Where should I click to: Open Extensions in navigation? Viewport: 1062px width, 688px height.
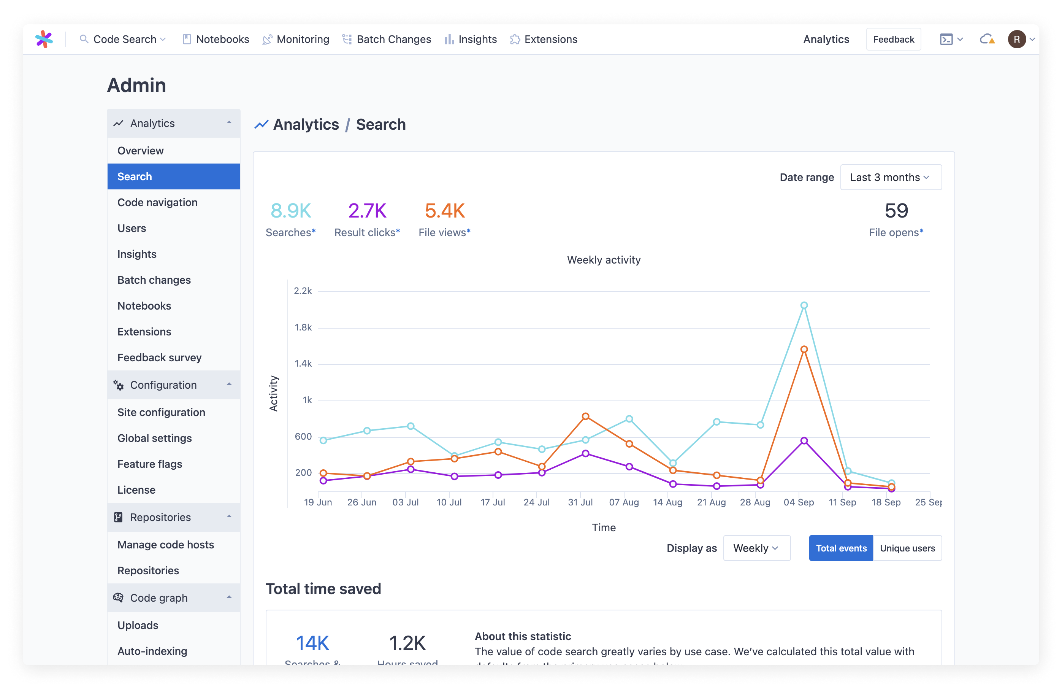click(x=544, y=40)
